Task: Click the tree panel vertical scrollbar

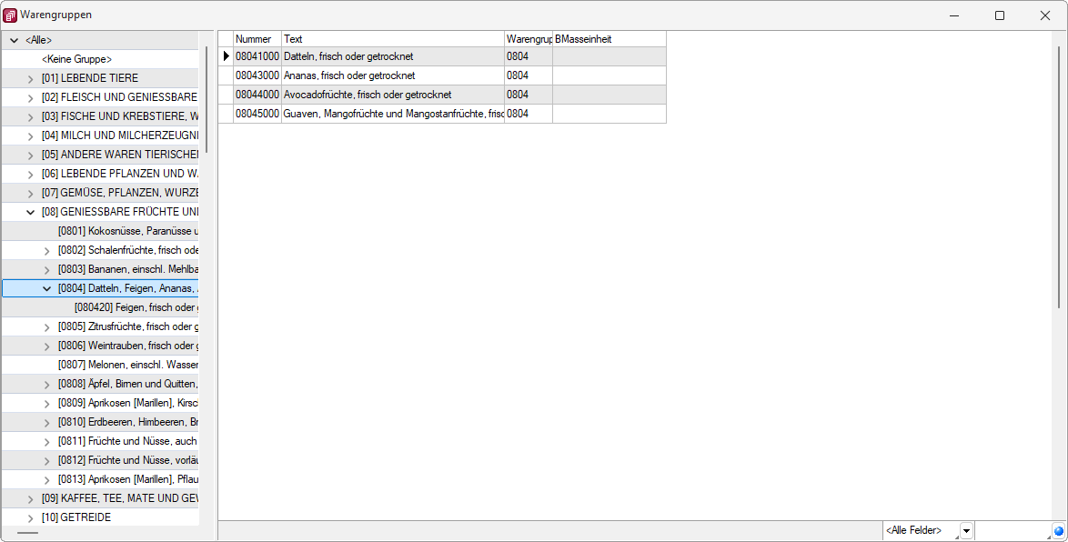Action: (207, 100)
